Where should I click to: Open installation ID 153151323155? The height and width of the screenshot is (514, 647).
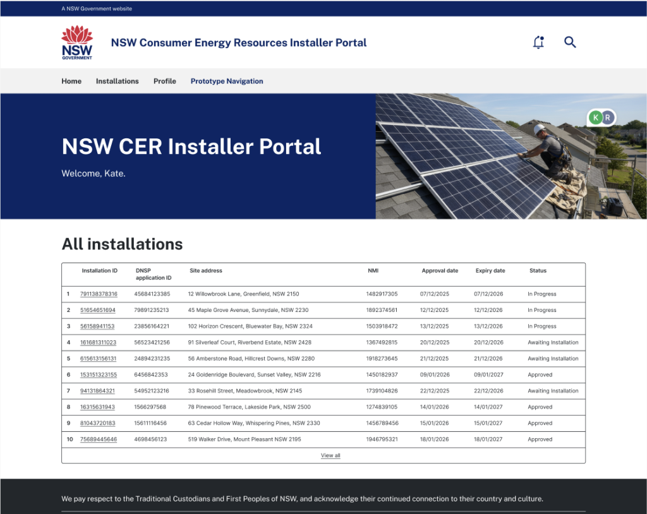[99, 374]
